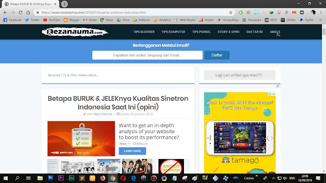
Task: Open the Blogger bookmark
Action: (x=71, y=20)
